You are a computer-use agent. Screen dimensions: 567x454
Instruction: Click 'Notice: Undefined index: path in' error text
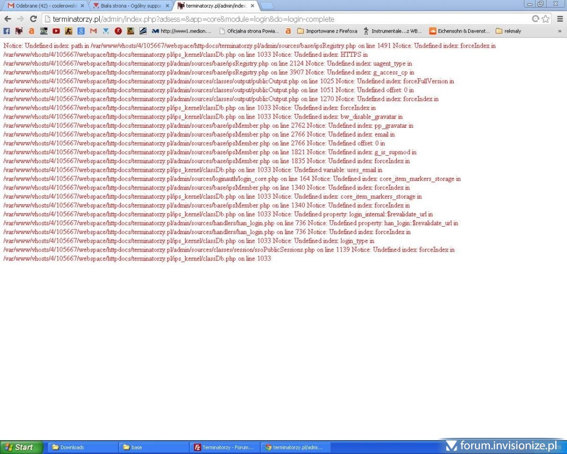[46, 46]
